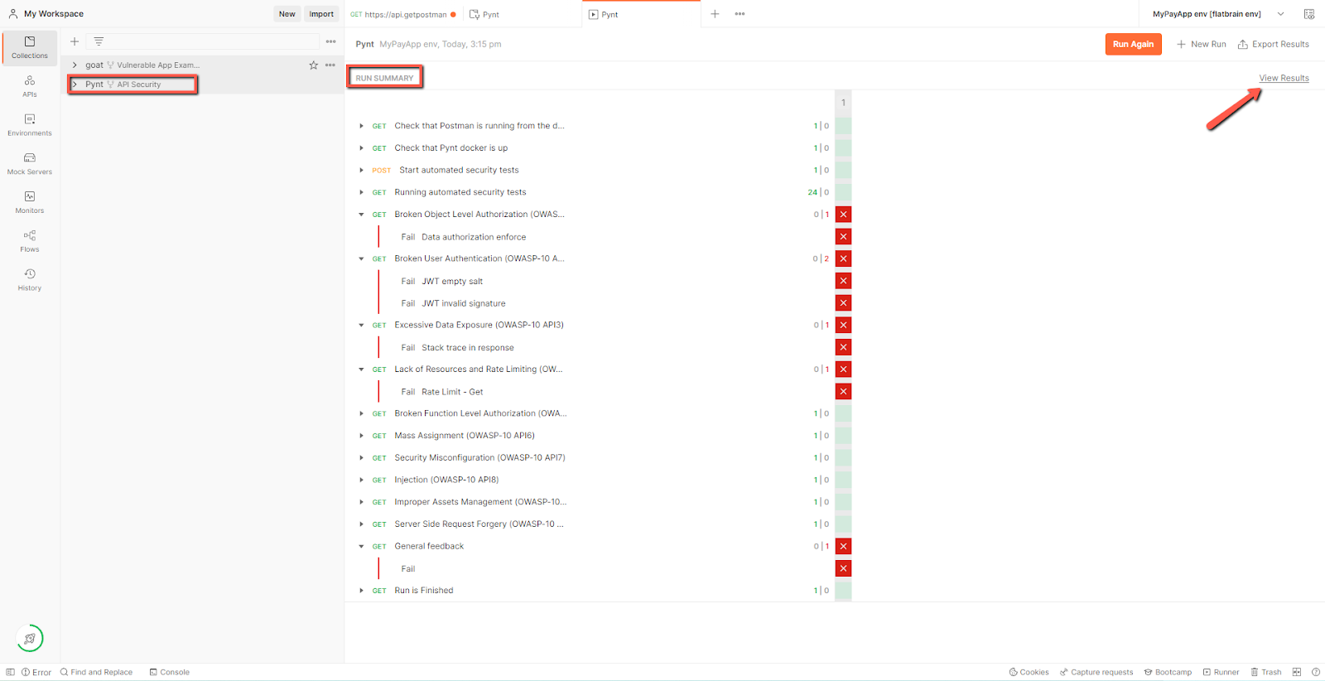Open a new tab with plus icon
This screenshot has height=681, width=1325.
click(x=715, y=14)
